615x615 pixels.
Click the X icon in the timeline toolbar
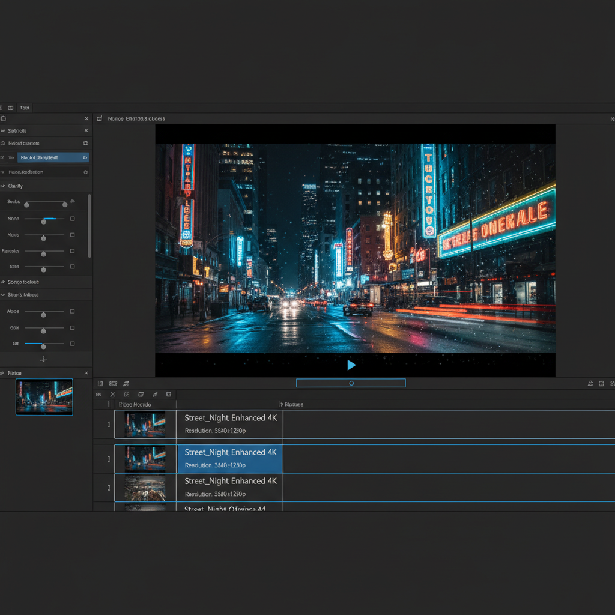click(x=112, y=395)
